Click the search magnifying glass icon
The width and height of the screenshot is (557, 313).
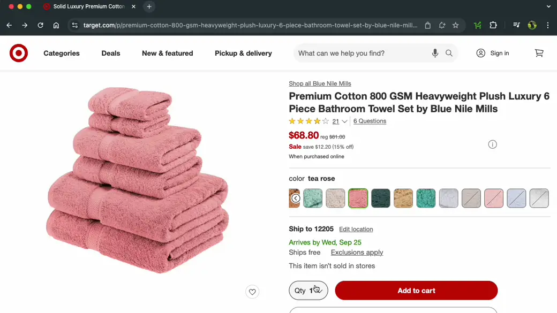pyautogui.click(x=449, y=53)
